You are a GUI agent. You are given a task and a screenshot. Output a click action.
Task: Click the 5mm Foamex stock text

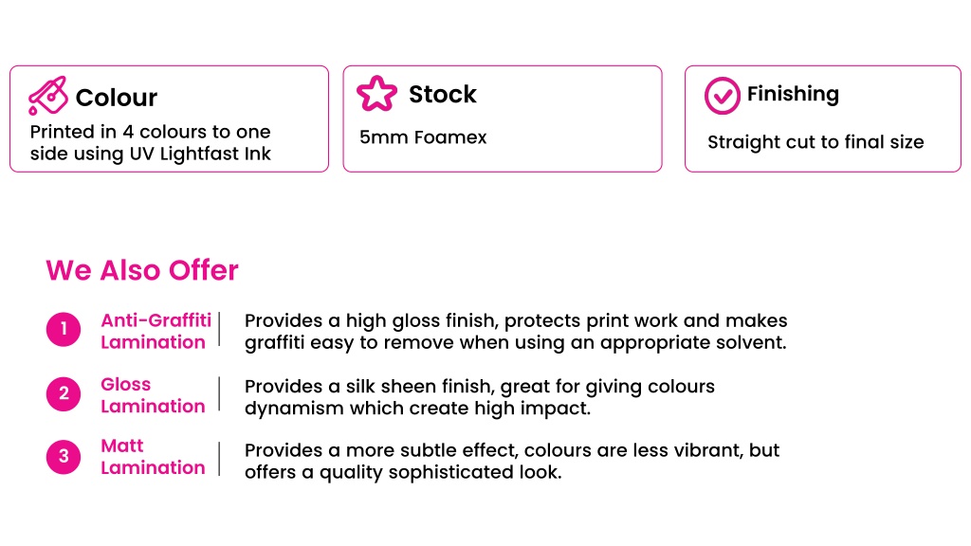coord(423,137)
